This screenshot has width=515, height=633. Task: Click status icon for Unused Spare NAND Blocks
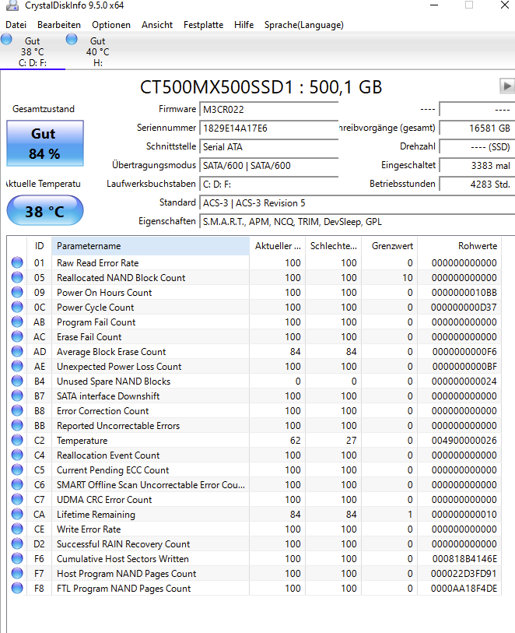tap(17, 381)
